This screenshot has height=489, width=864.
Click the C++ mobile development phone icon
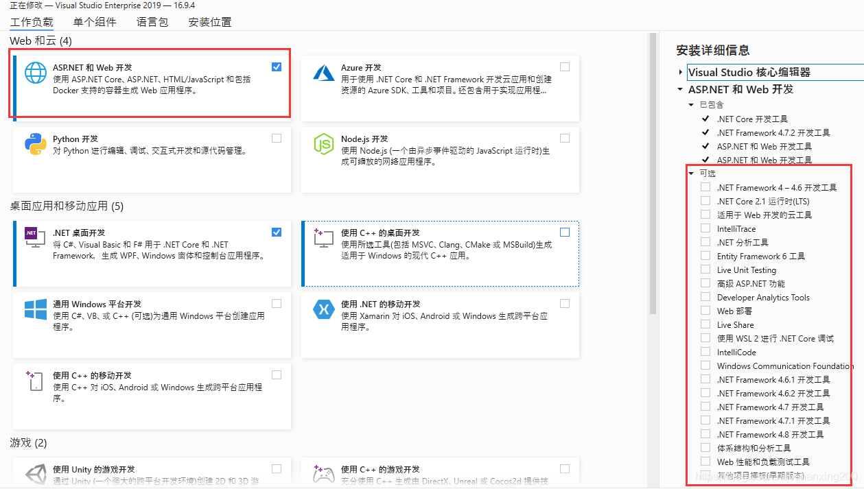[x=36, y=381]
